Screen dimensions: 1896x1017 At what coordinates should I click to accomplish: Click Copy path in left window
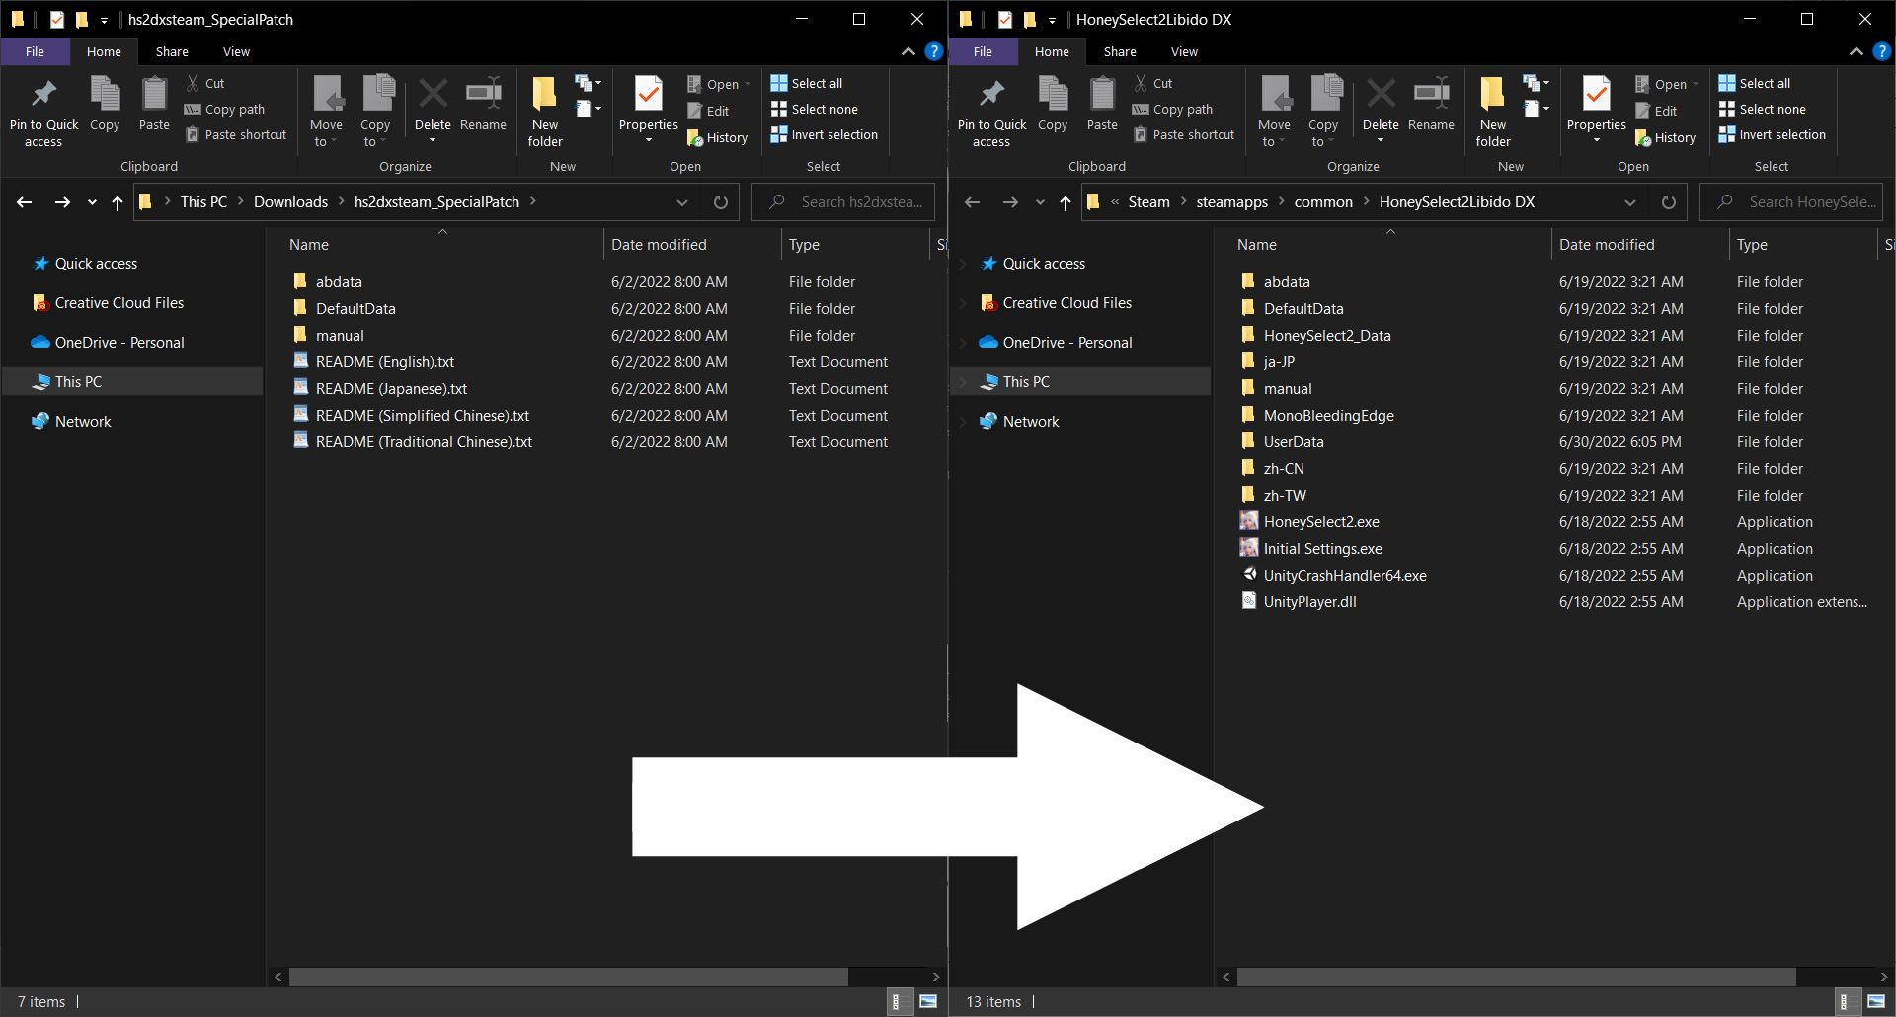coord(225,110)
